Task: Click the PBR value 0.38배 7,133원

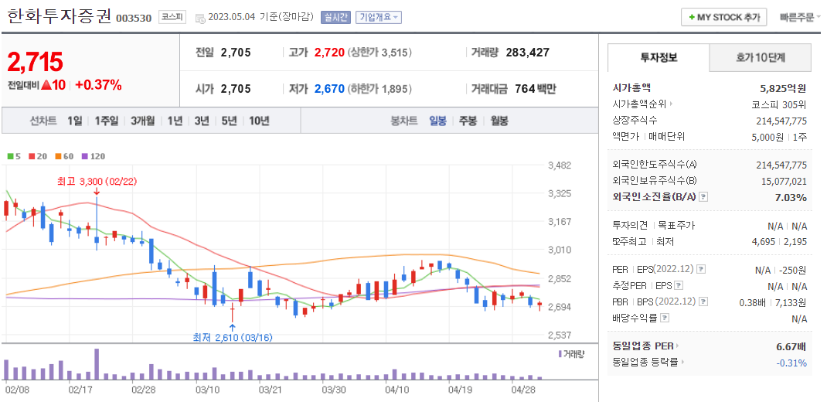Action: click(773, 302)
